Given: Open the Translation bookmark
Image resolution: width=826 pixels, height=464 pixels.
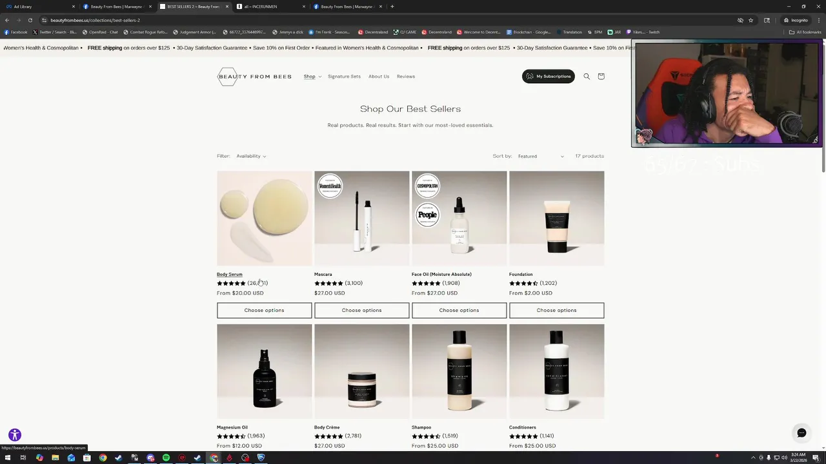Looking at the screenshot, I should [569, 32].
